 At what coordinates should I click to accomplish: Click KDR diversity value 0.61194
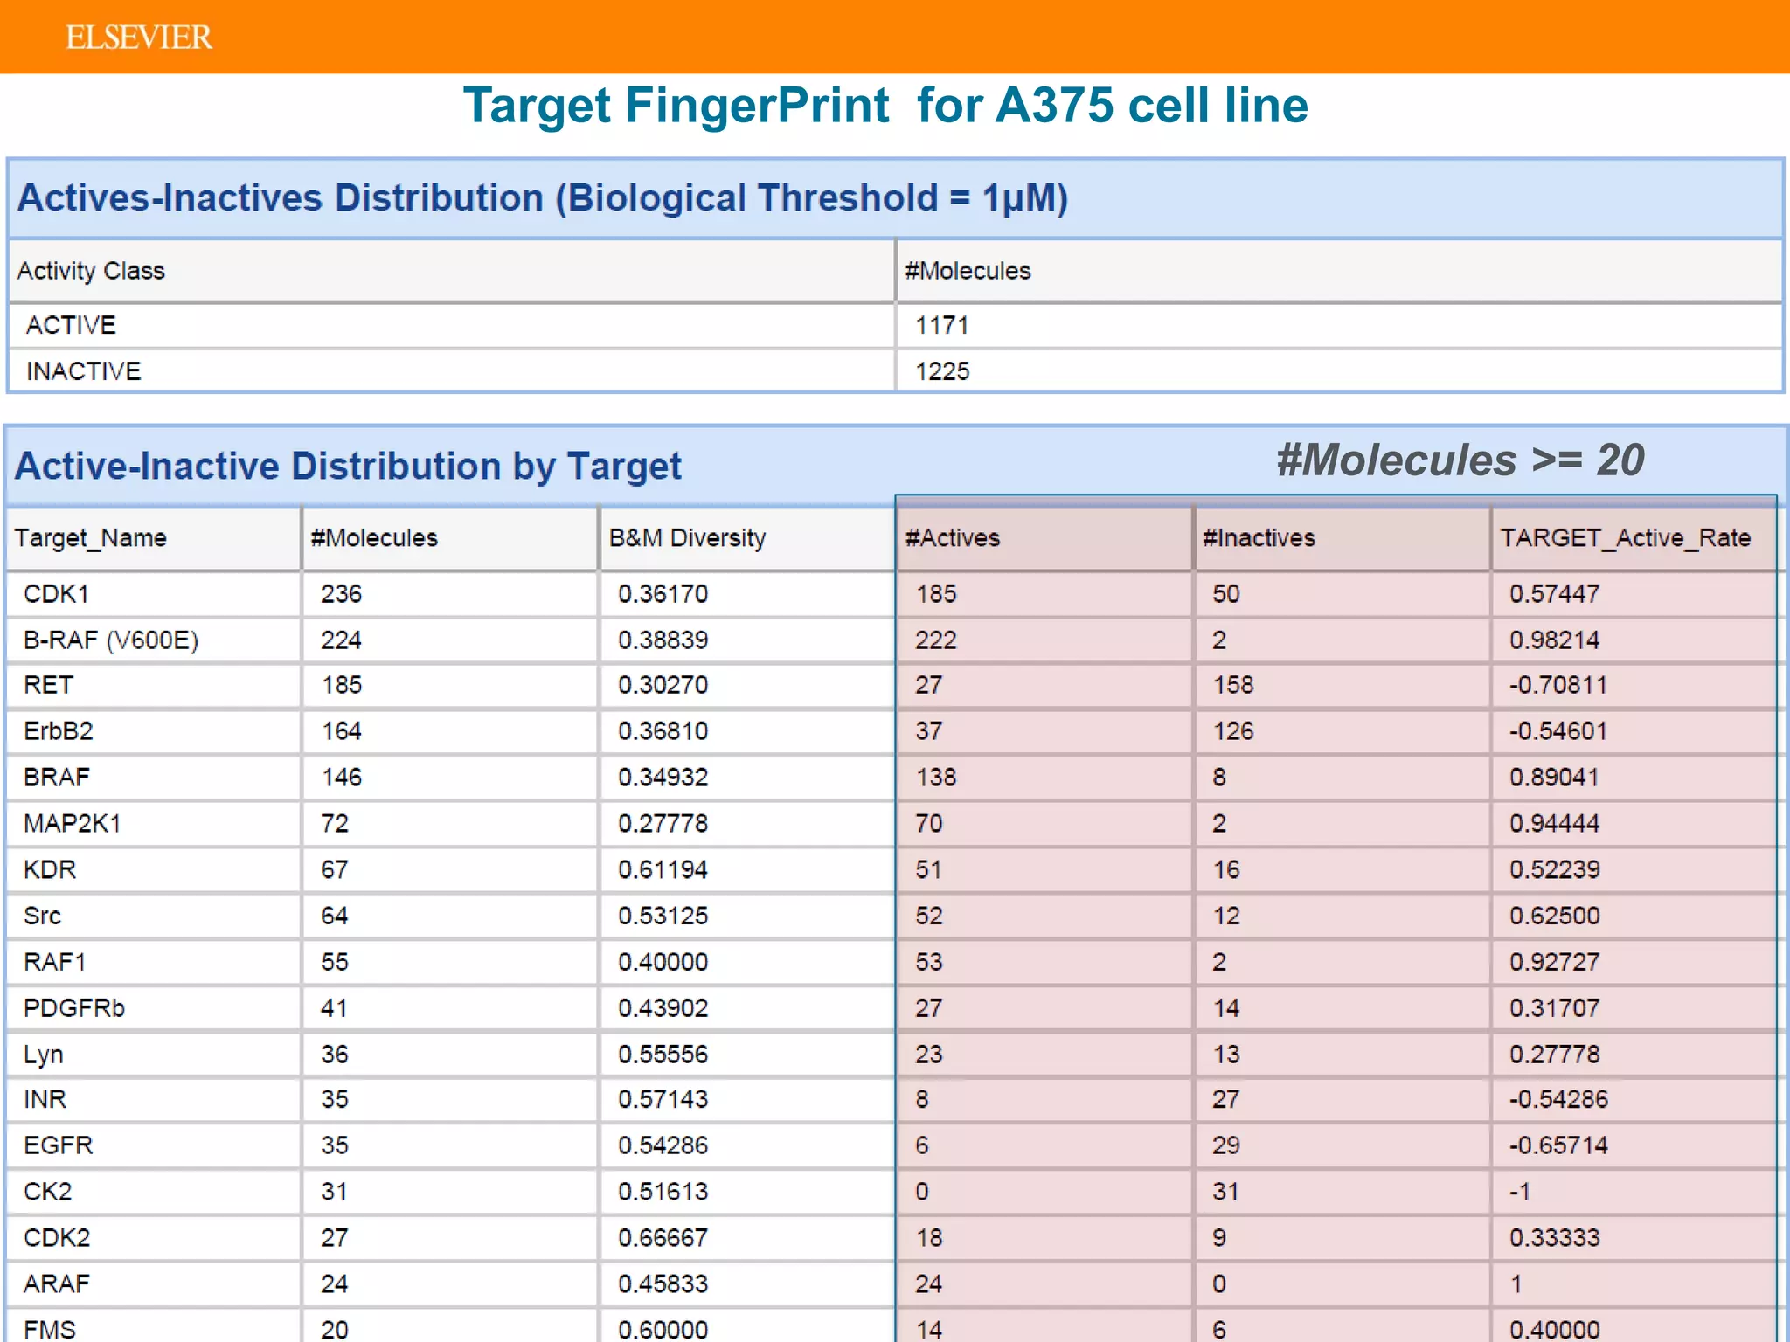point(663,870)
